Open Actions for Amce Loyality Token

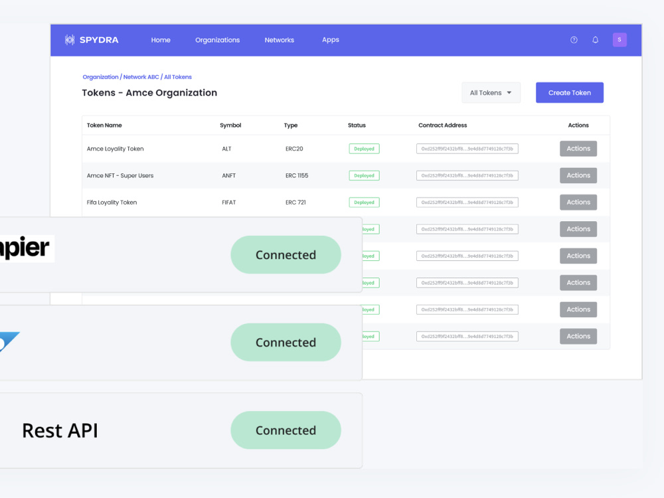578,149
